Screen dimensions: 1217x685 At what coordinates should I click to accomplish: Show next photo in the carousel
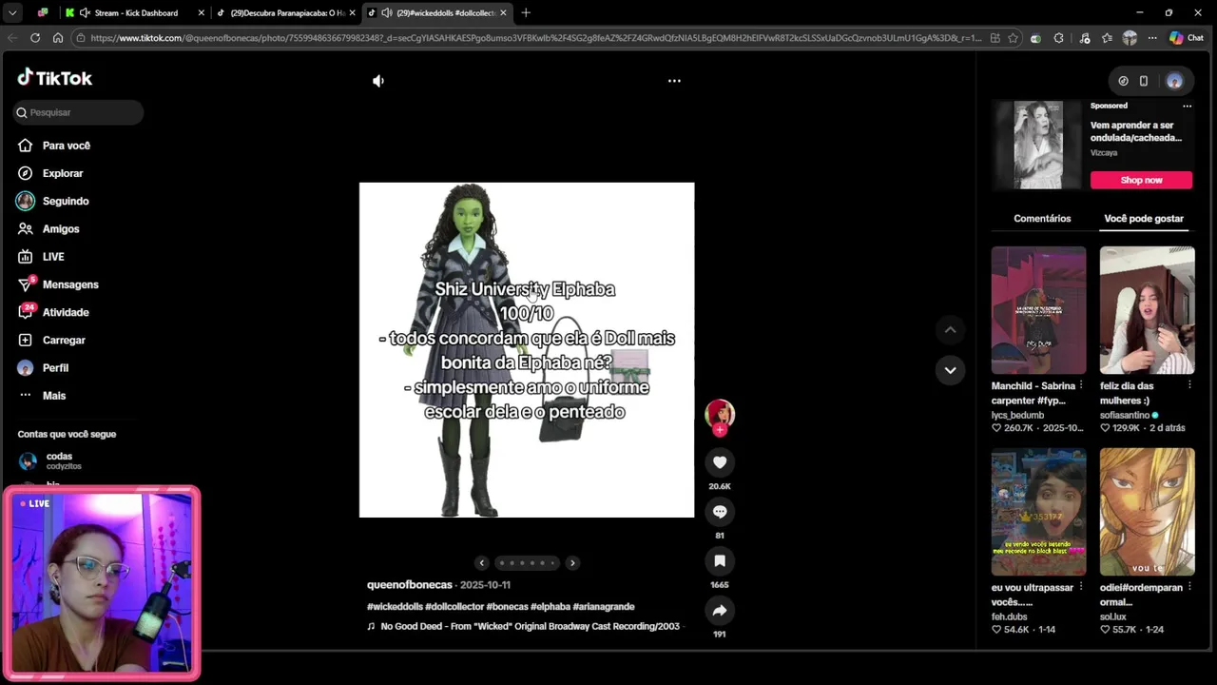[x=572, y=563]
